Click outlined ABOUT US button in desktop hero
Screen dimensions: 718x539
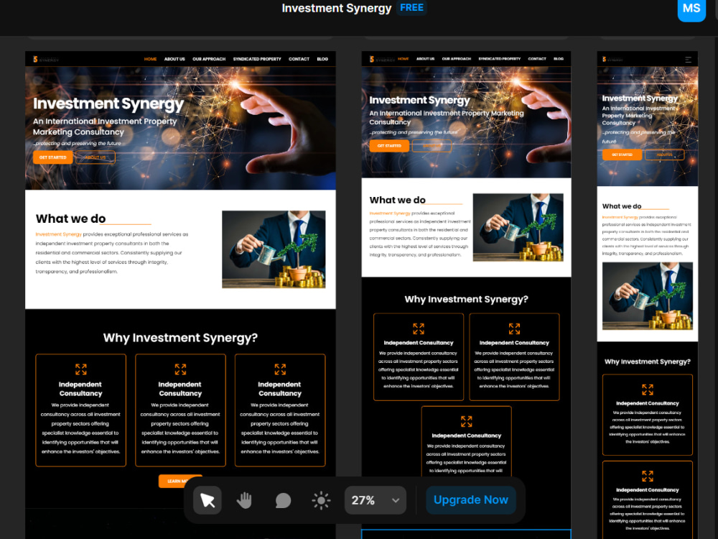click(95, 157)
